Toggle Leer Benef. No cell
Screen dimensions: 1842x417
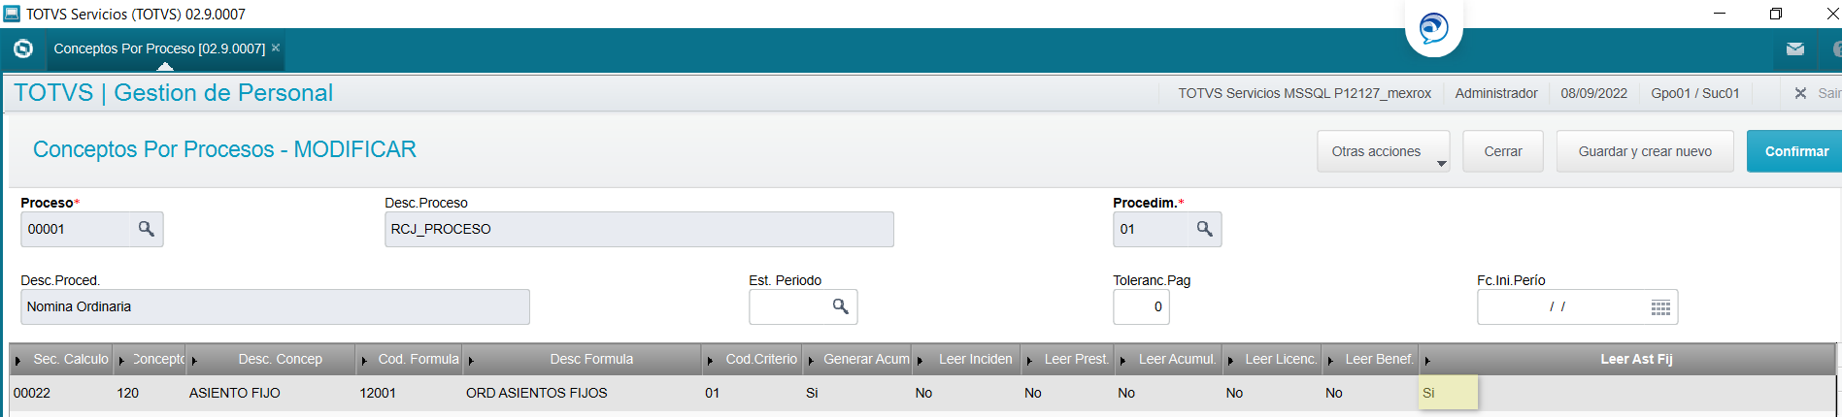[1370, 393]
